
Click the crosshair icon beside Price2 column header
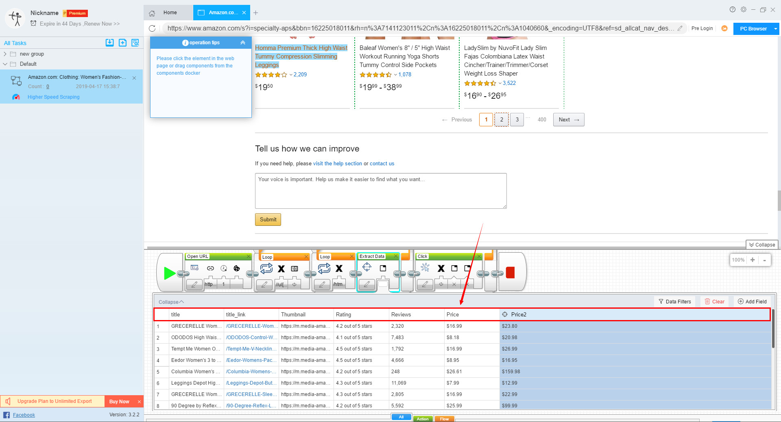(505, 314)
